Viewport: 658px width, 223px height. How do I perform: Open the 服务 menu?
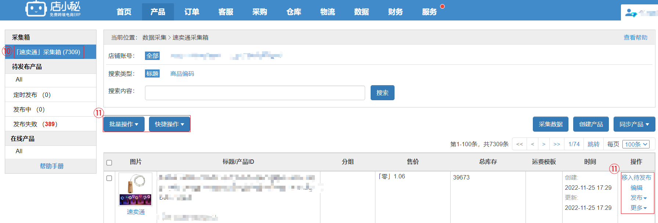pyautogui.click(x=429, y=12)
